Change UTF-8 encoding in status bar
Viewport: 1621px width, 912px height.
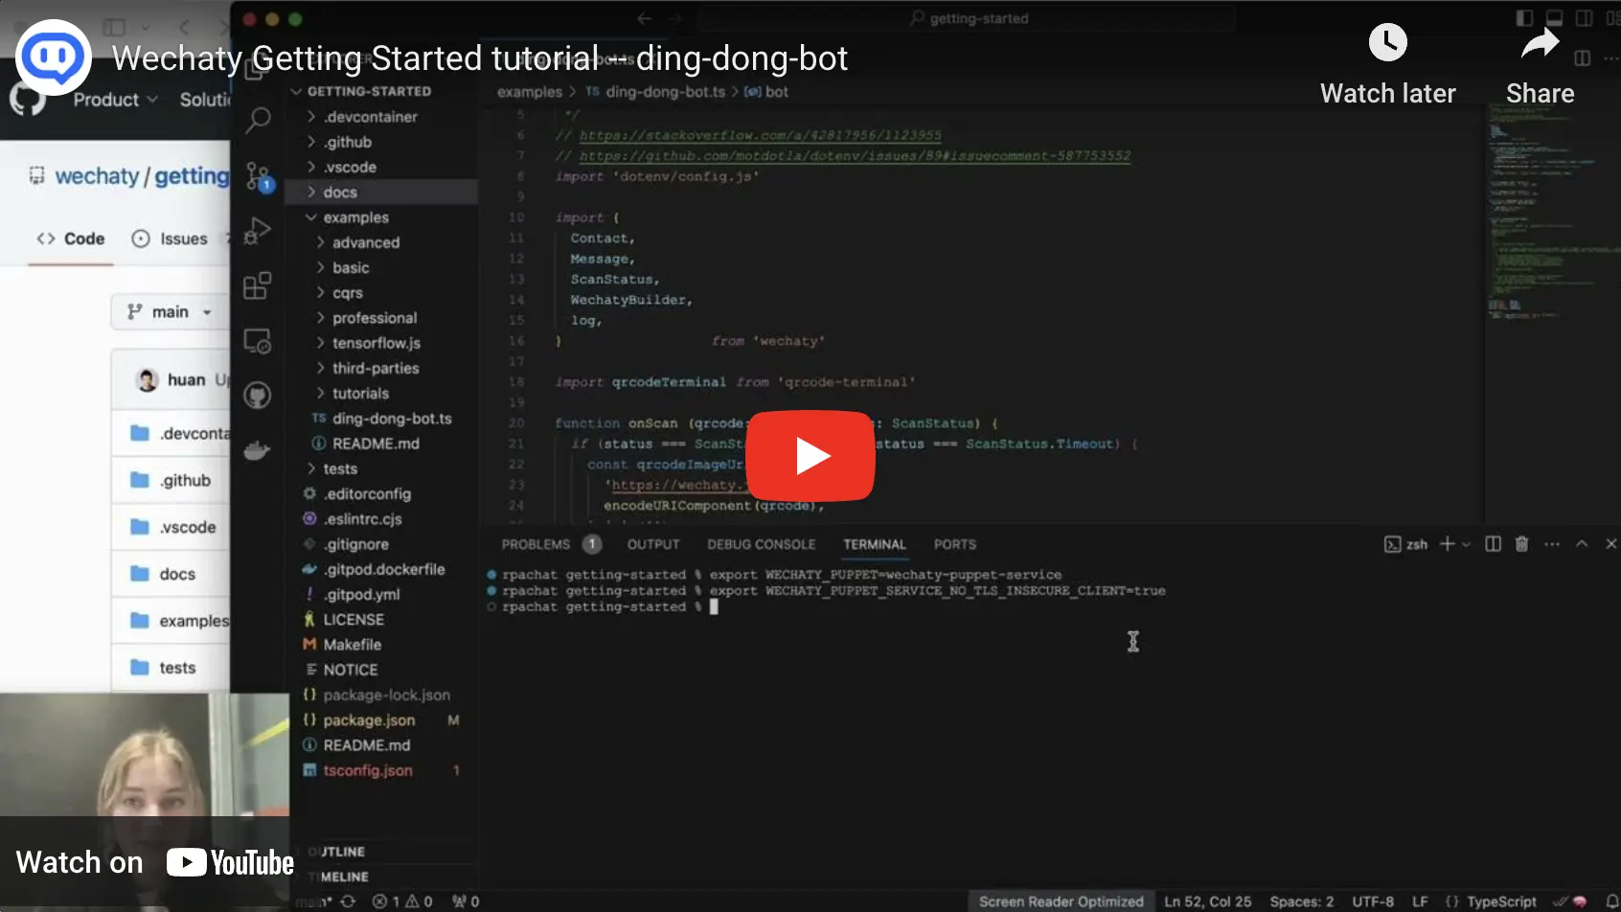[1372, 901]
